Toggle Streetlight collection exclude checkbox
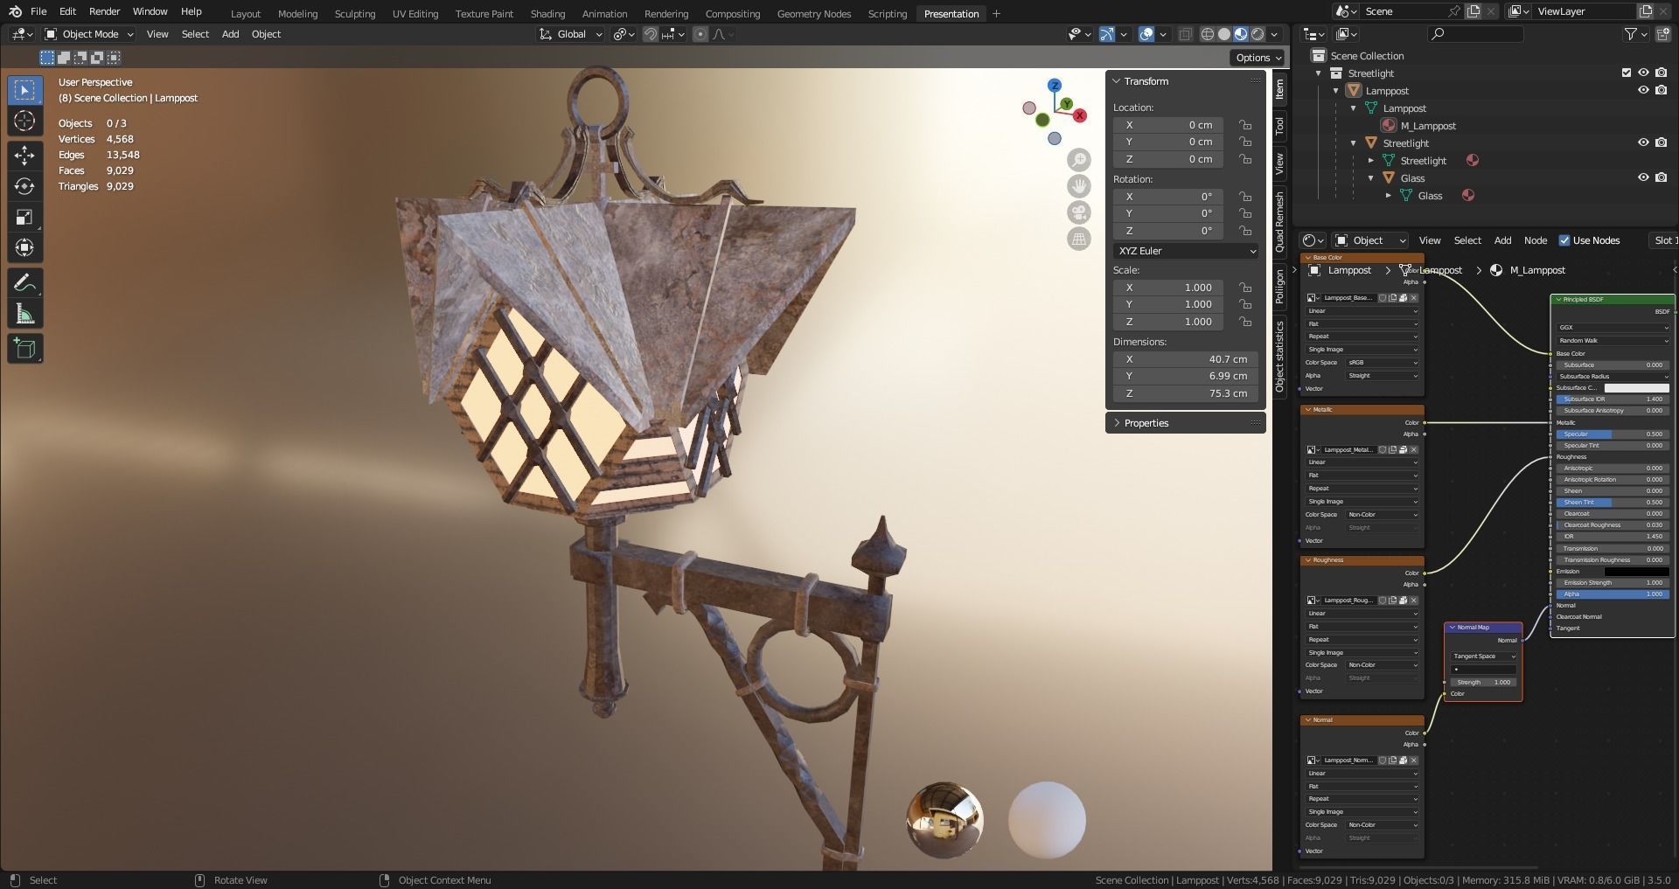 pyautogui.click(x=1627, y=73)
